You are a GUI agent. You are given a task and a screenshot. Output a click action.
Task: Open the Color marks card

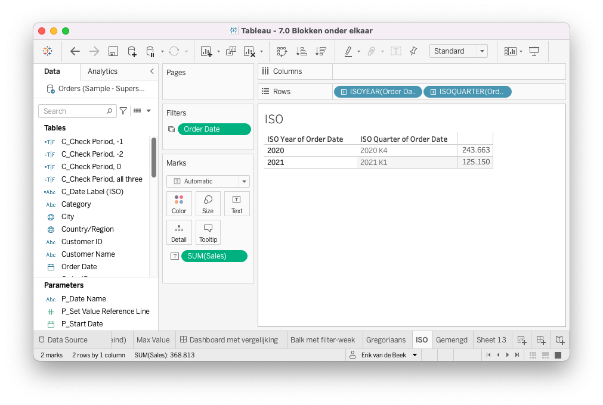coord(179,204)
